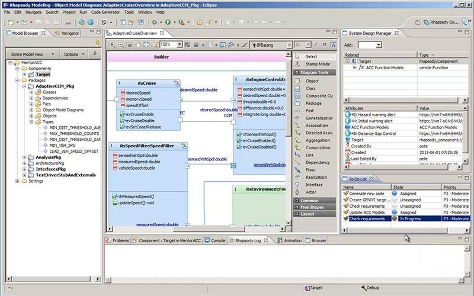Expand the AnalysisPkg tree node
Image resolution: width=474 pixels, height=296 pixels.
click(x=24, y=157)
